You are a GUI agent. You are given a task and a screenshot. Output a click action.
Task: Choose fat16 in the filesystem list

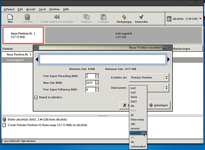(138, 97)
